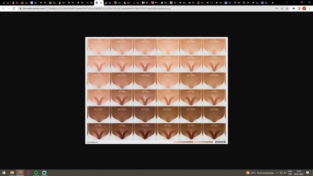Click the volume icon in system tray
313x176 pixels.
(x=285, y=173)
